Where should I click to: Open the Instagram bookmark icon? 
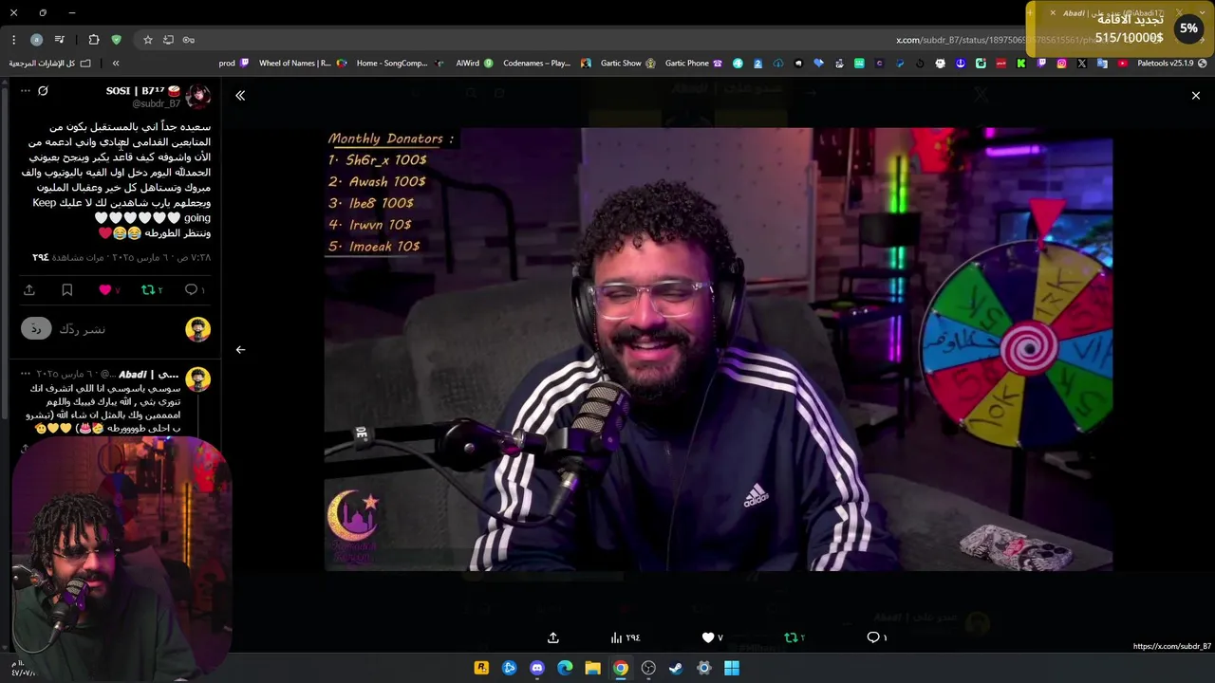point(1061,64)
